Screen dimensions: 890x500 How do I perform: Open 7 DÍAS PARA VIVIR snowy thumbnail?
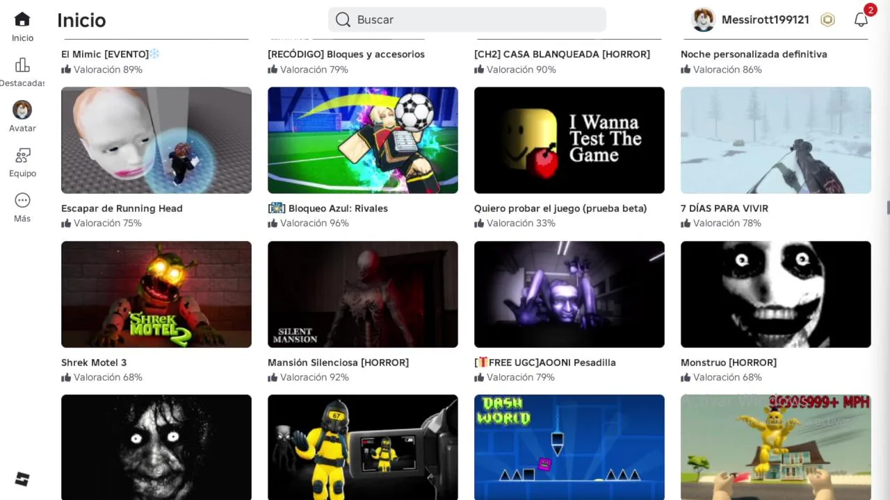(776, 140)
